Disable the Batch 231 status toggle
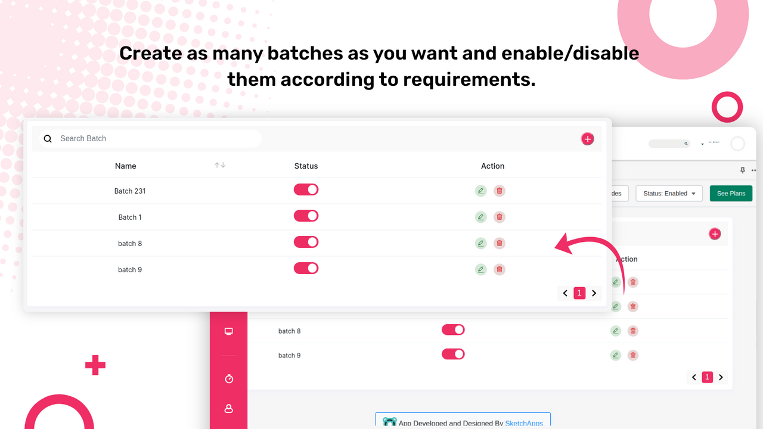 pyautogui.click(x=306, y=189)
